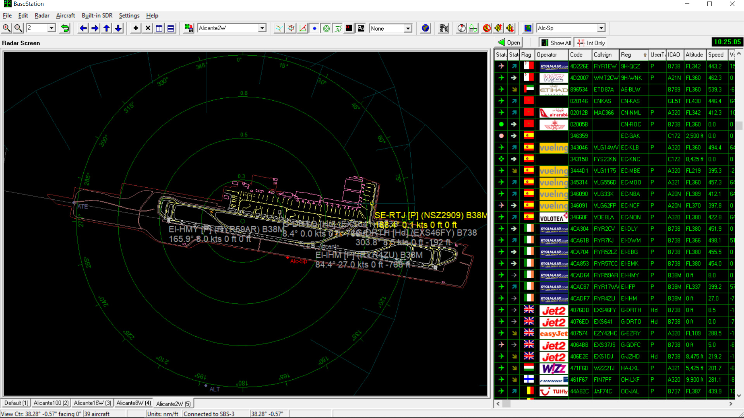This screenshot has width=744, height=418.
Task: Sort the list by the Operator column header
Action: click(x=551, y=55)
